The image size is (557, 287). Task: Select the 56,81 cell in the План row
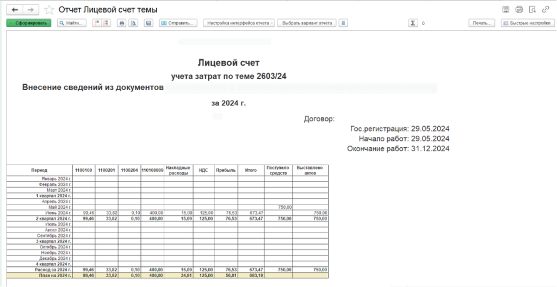click(x=226, y=275)
